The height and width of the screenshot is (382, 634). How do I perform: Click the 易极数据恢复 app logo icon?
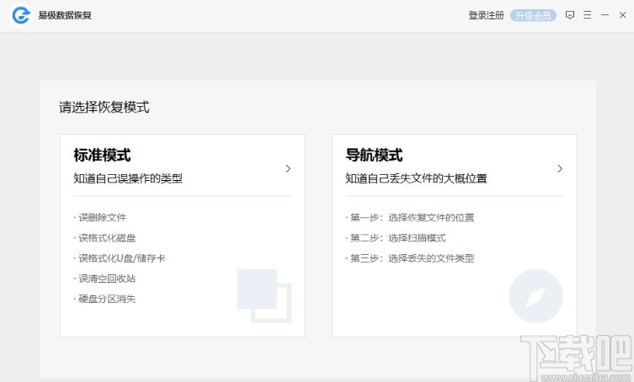[x=21, y=15]
